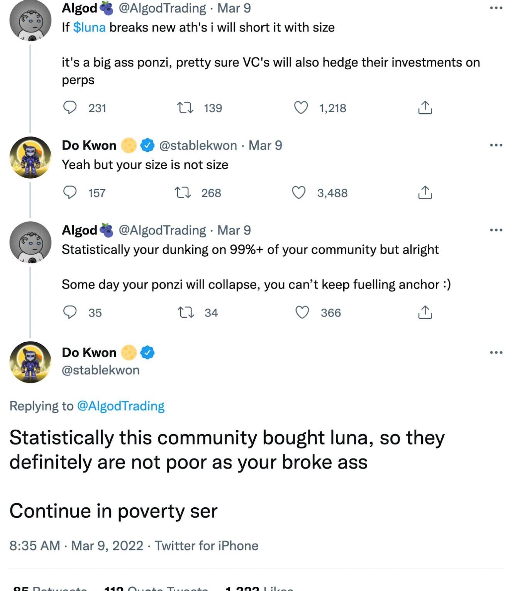Open @AlgodTrading in 'Replying to' line
515x591 pixels.
120,406
